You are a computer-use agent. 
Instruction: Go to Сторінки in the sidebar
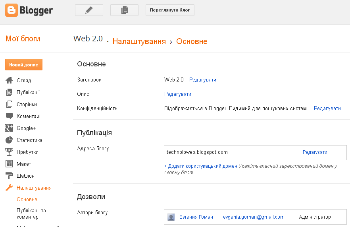click(27, 105)
